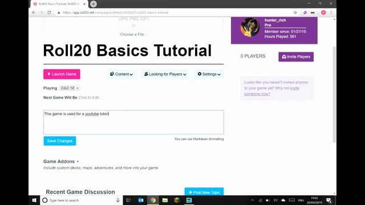Click the Roll20 Basics Tutorial title
Viewport: 365px width, 205px height.
tap(127, 51)
